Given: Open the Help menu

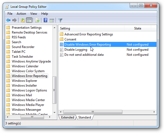Looking at the screenshot, I should 45,14.
